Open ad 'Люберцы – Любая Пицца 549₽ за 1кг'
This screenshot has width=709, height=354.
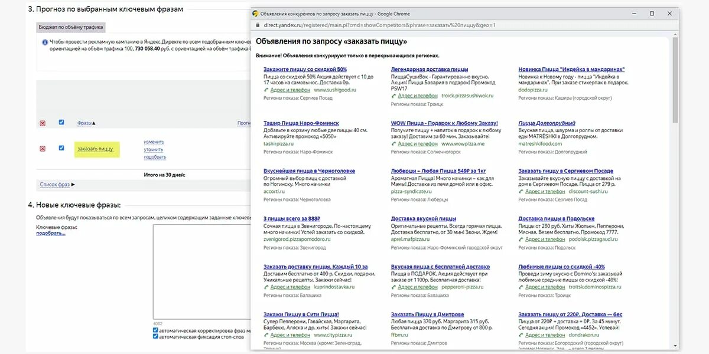point(440,171)
